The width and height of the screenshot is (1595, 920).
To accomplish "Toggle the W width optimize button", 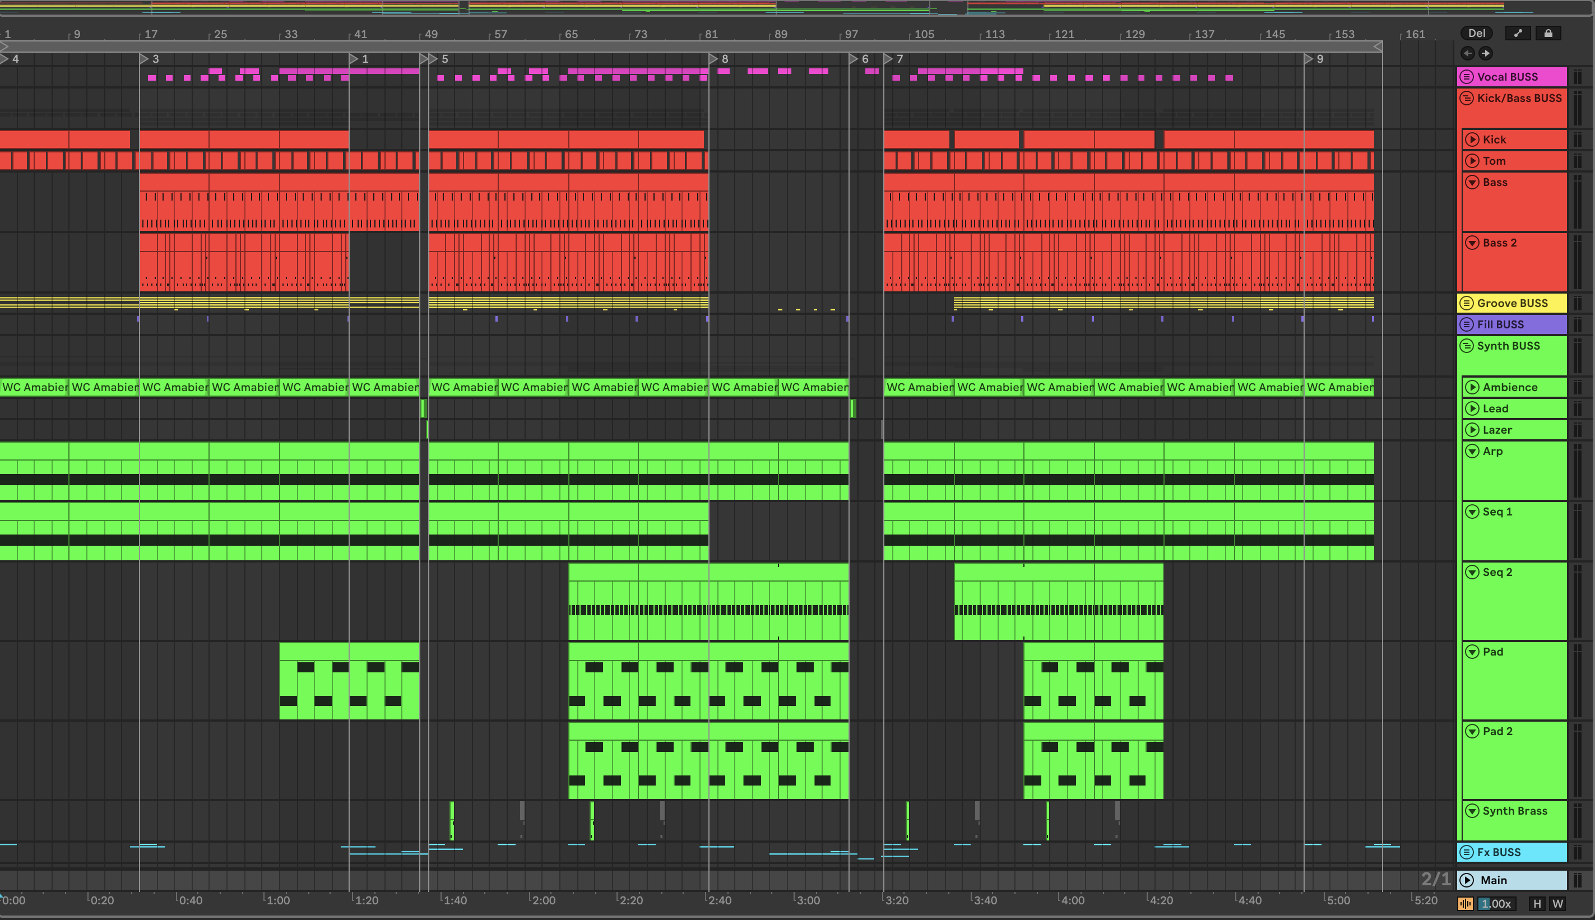I will click(x=1557, y=904).
